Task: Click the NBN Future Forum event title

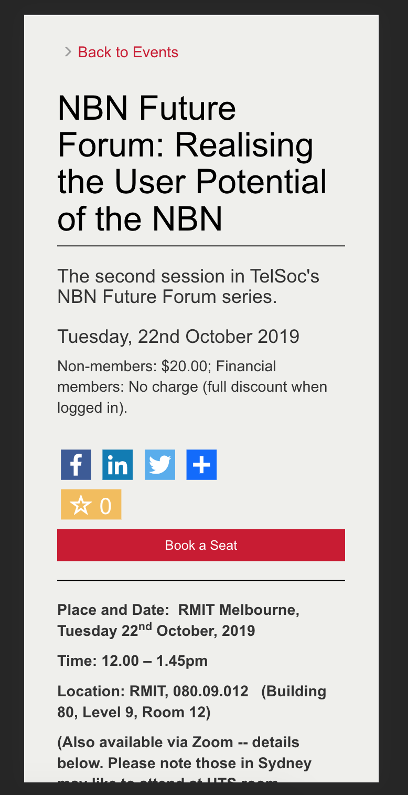Action: point(192,163)
